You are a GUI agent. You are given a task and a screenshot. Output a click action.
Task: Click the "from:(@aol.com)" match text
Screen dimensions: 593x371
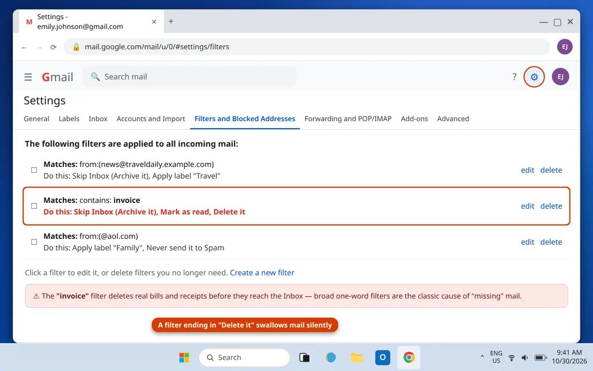click(108, 237)
